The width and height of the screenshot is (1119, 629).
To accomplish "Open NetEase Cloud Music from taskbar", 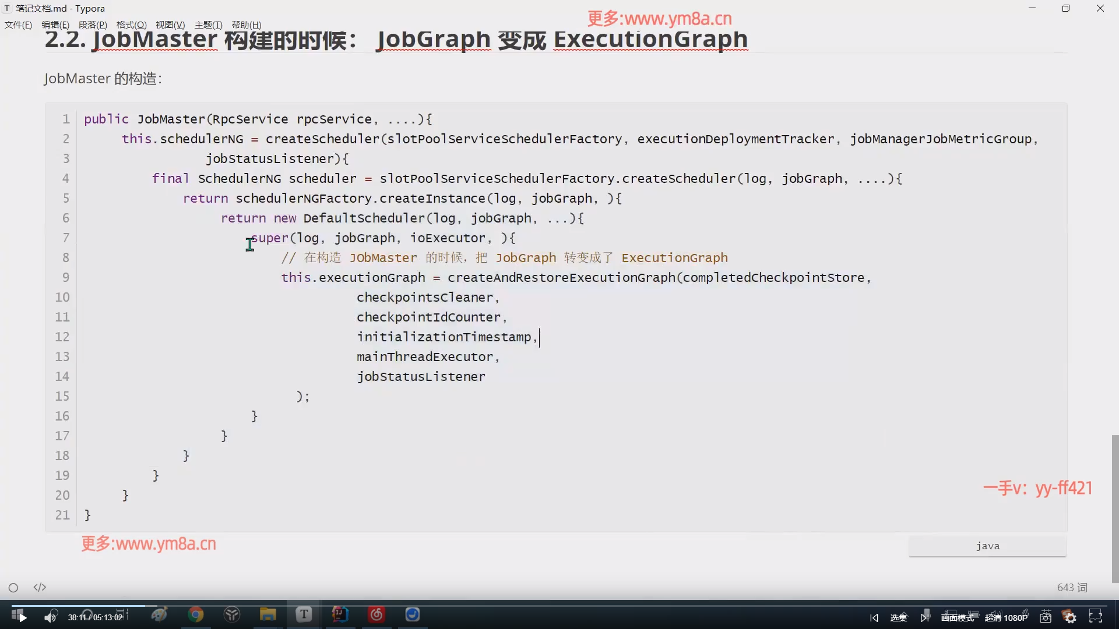I will pyautogui.click(x=376, y=614).
